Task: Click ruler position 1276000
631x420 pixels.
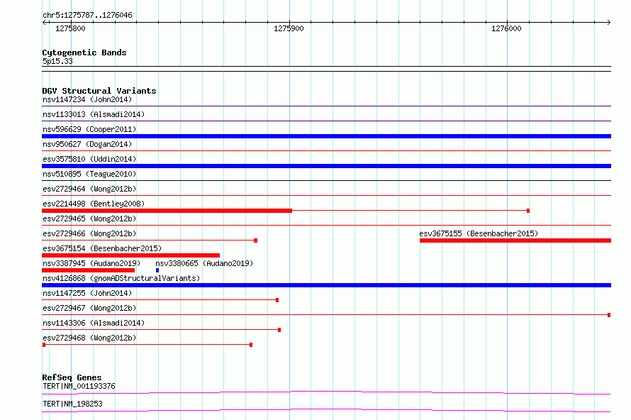Action: click(x=506, y=28)
